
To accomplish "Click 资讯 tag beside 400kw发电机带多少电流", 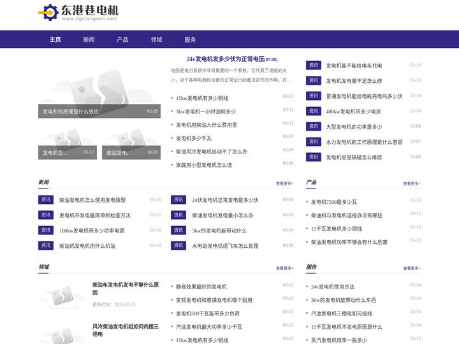I will click(x=314, y=111).
